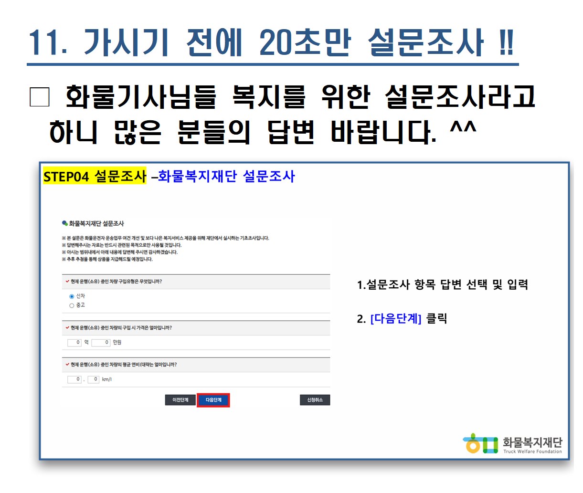Click the 설문조사 항목 답변 선택 instruction

coord(442,285)
